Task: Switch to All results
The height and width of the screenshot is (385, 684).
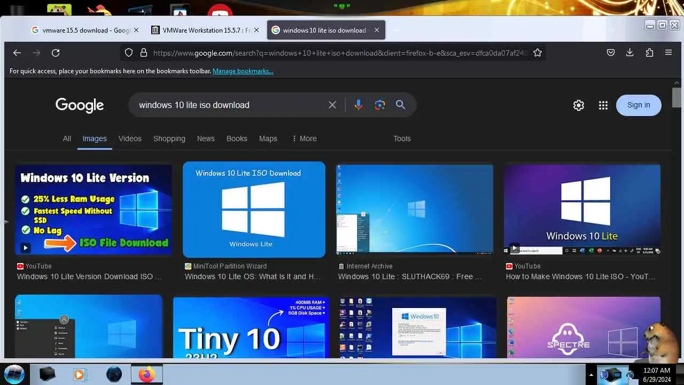Action: [67, 138]
